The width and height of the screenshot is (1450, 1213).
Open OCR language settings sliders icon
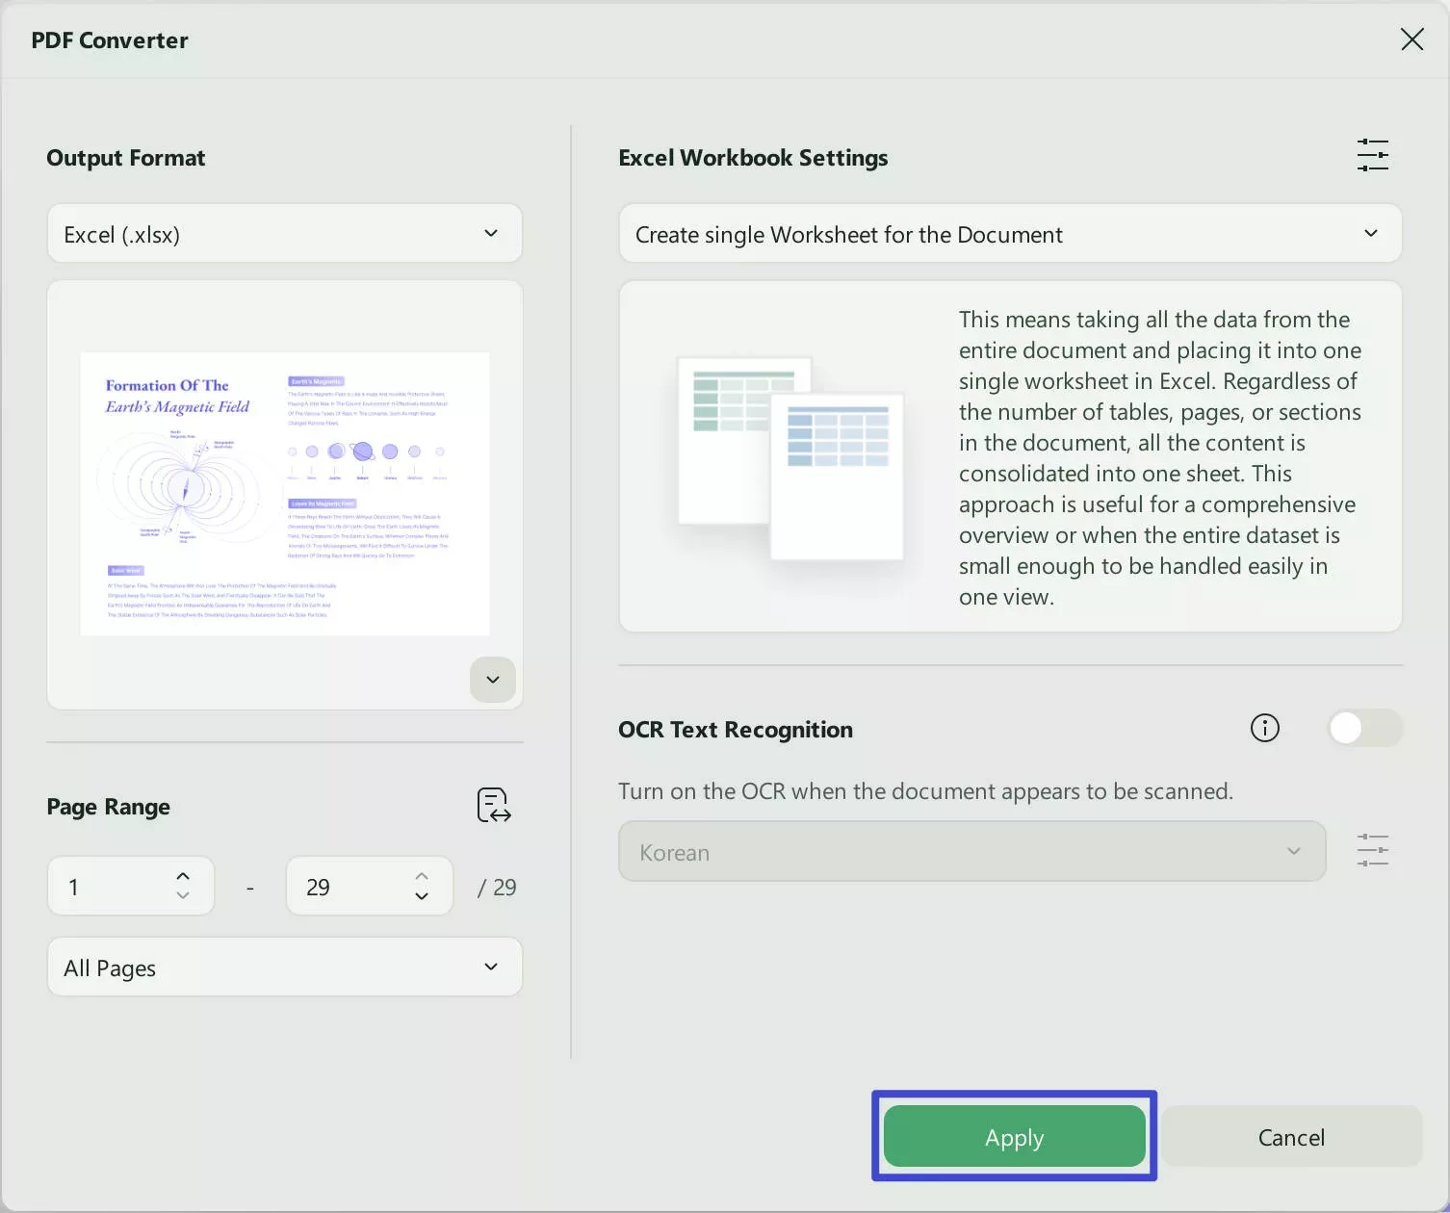(1372, 850)
